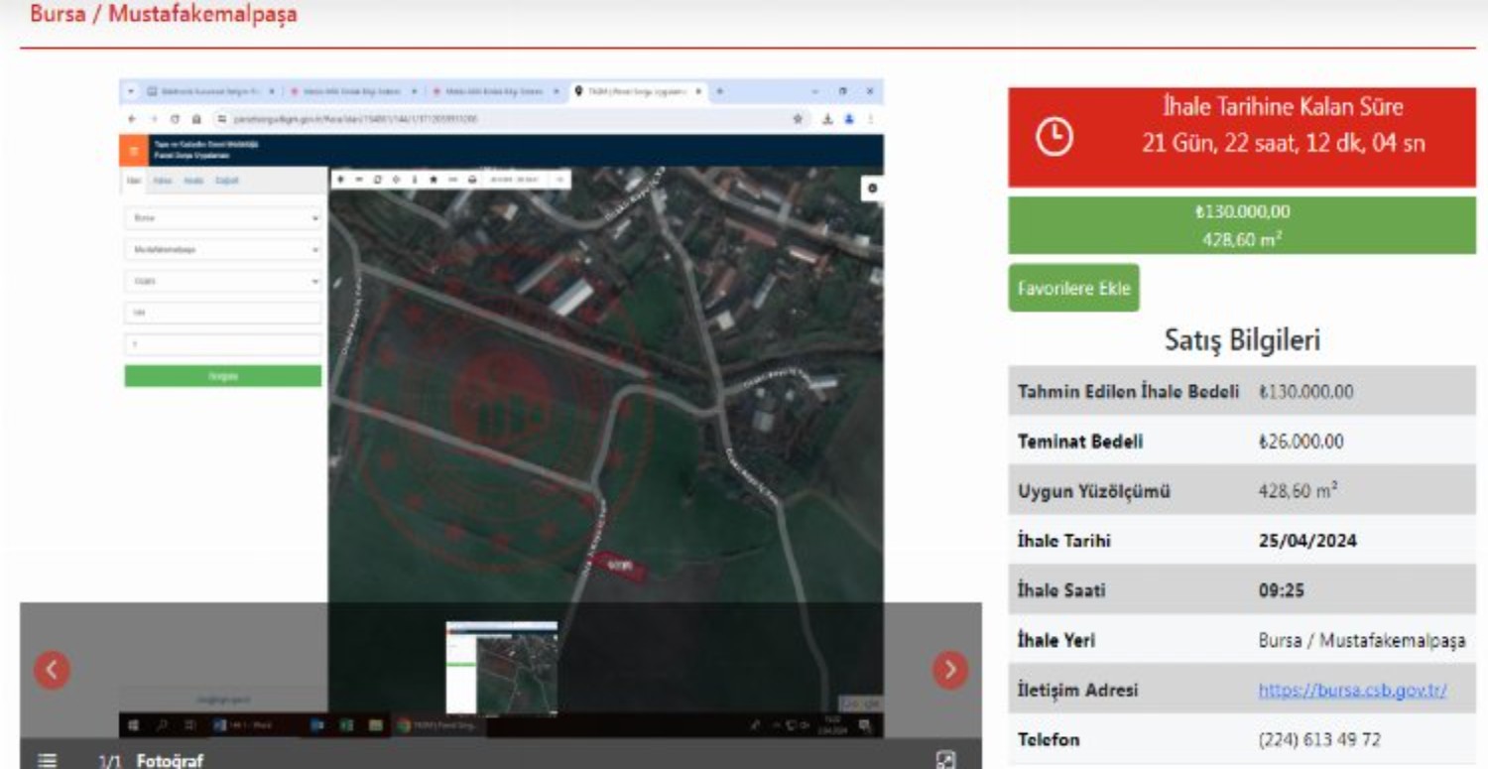The width and height of the screenshot is (1488, 769).
Task: Click the star icon in the map toolbar
Action: tap(434, 180)
